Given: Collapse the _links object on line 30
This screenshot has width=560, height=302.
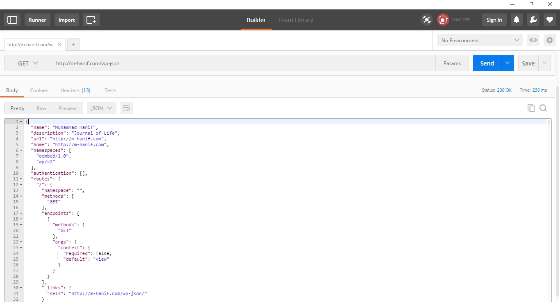Looking at the screenshot, I should [x=21, y=288].
